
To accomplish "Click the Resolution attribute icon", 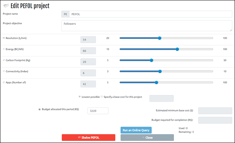I will 4,38.
